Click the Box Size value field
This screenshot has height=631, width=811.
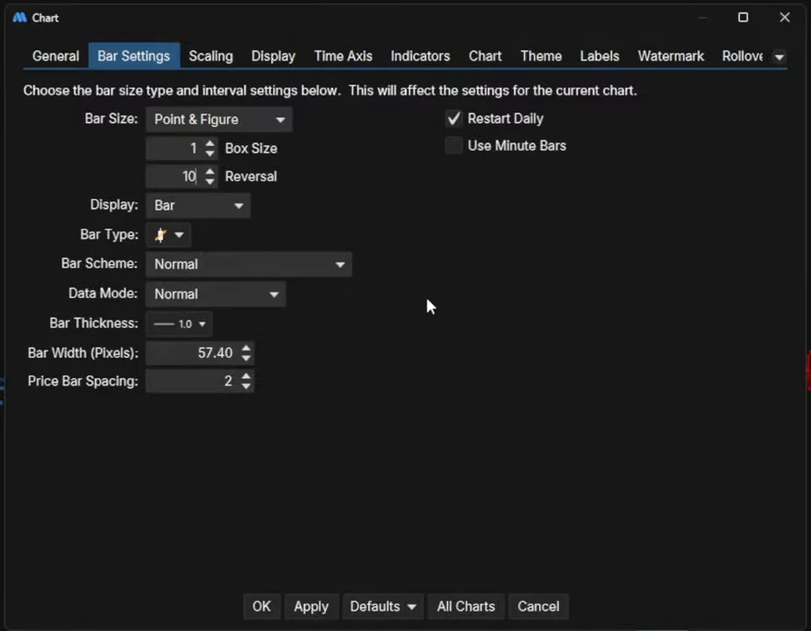(x=175, y=148)
